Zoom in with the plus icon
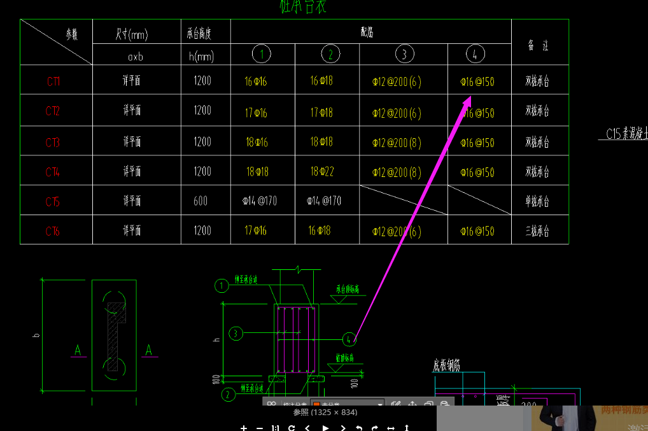The width and height of the screenshot is (648, 431). (x=244, y=428)
